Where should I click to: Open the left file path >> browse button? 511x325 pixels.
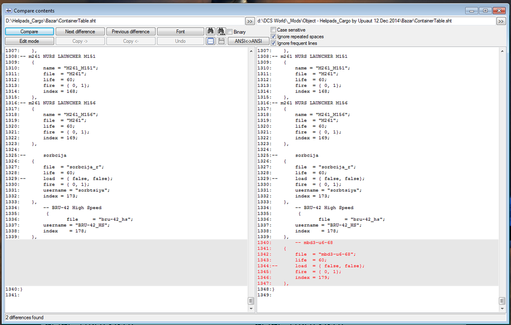(250, 21)
